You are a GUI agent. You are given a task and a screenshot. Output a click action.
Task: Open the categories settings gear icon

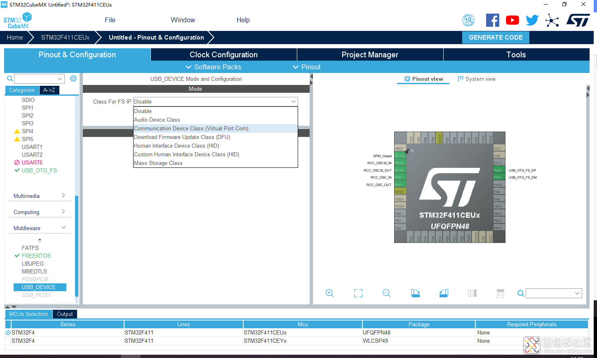tap(73, 78)
